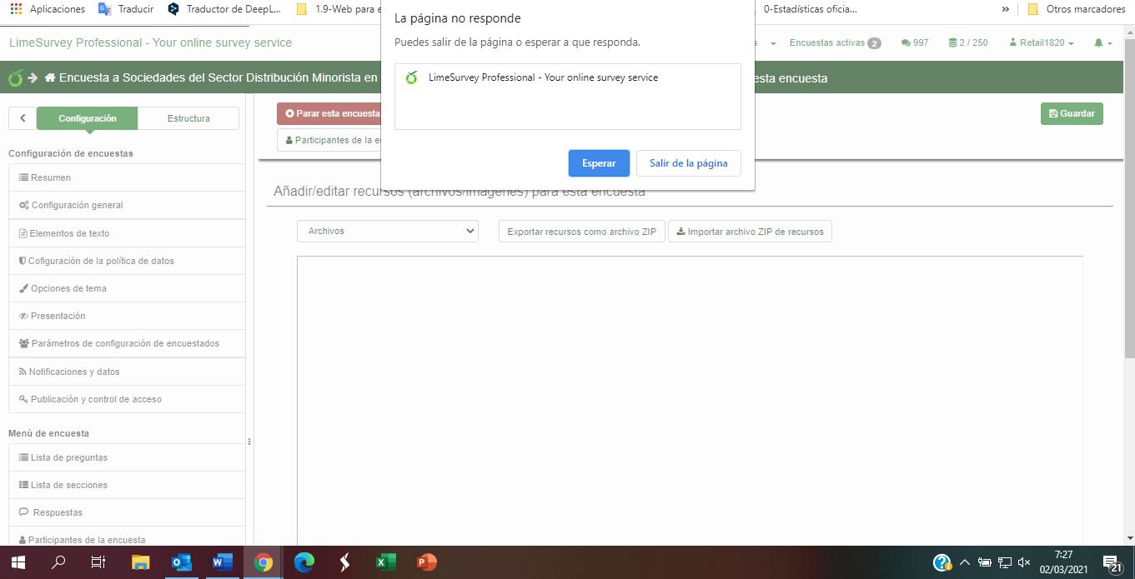Open Resumen in the sidebar
Viewport: 1135px width, 579px height.
click(x=127, y=177)
